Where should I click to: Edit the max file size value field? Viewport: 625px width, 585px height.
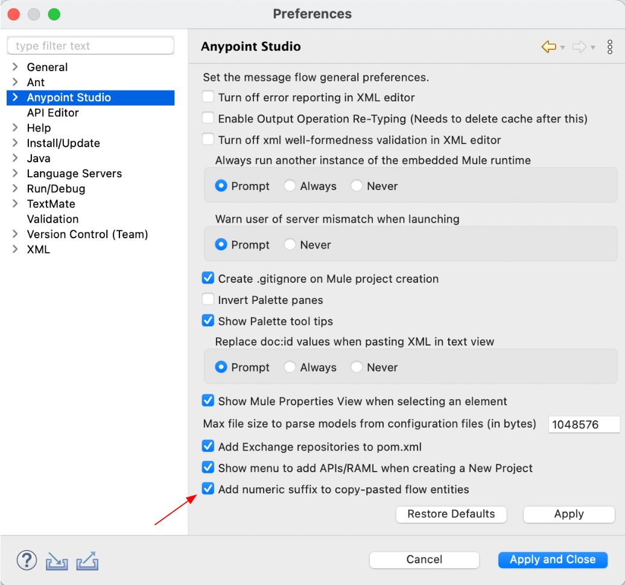pyautogui.click(x=583, y=425)
